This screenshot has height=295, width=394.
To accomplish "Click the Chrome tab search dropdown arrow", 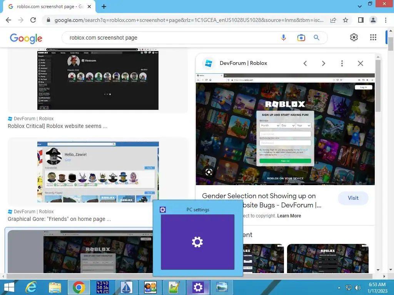I will 360,7.
